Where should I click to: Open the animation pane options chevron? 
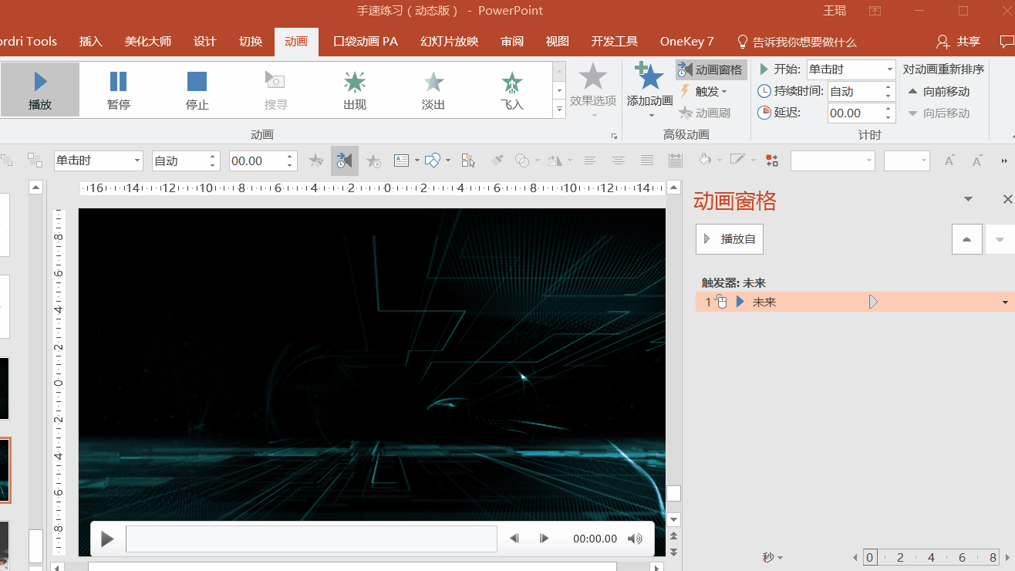[x=969, y=199]
